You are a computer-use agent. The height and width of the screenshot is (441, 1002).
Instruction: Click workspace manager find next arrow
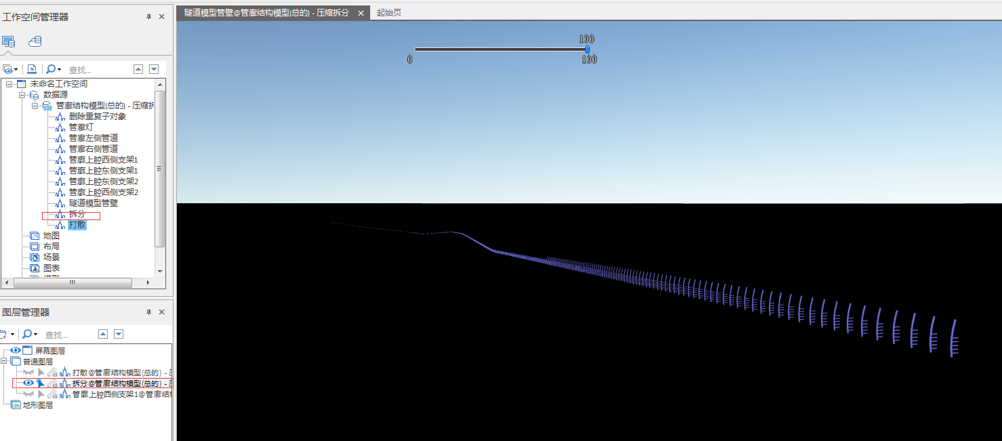[154, 69]
